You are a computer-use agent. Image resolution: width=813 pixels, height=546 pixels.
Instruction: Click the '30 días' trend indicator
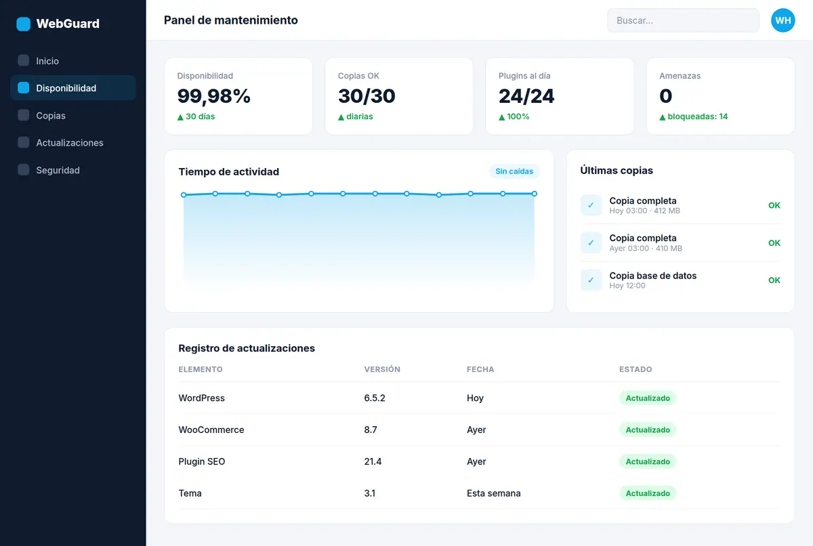point(196,117)
